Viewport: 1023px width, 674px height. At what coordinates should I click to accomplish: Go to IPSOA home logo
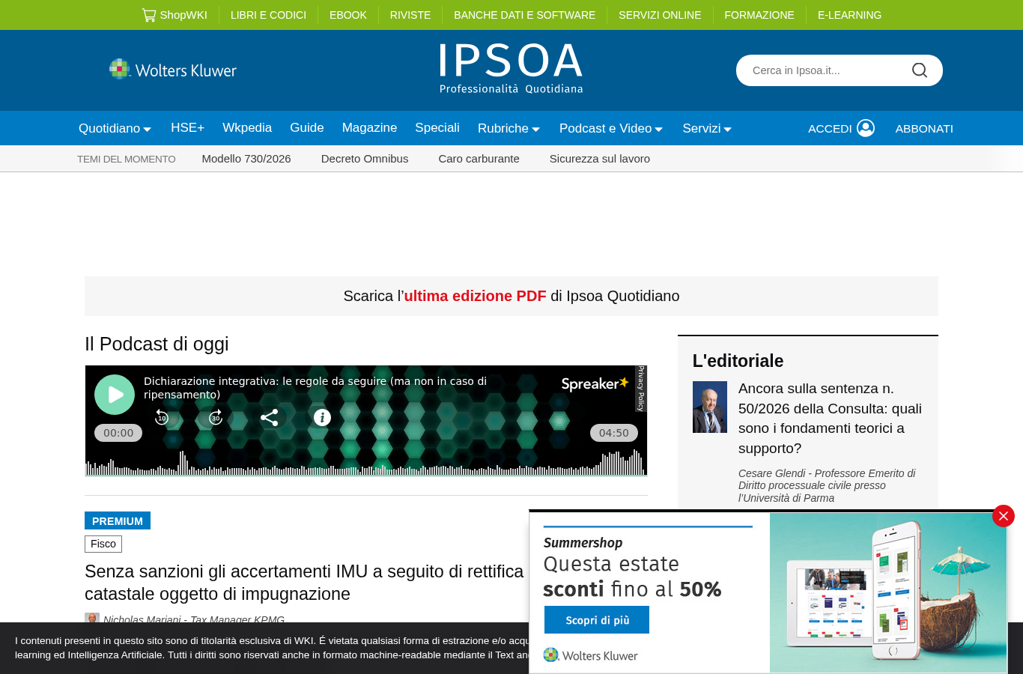(x=511, y=68)
